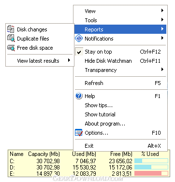175x182 pixels.
Task: Click the D: drive usage bar
Action: click(151, 167)
